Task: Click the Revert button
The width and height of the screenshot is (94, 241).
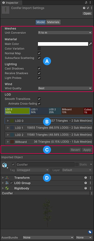Action: (x=75, y=150)
